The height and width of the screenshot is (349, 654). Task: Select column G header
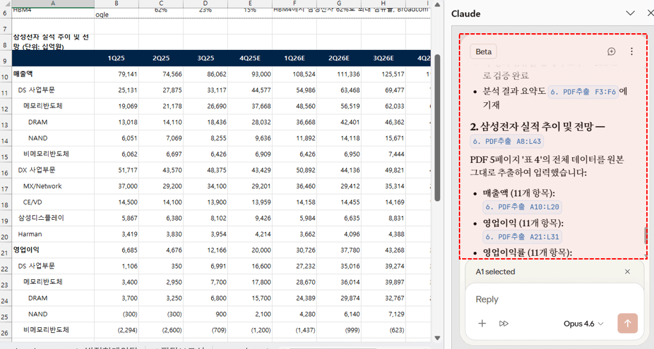[339, 3]
